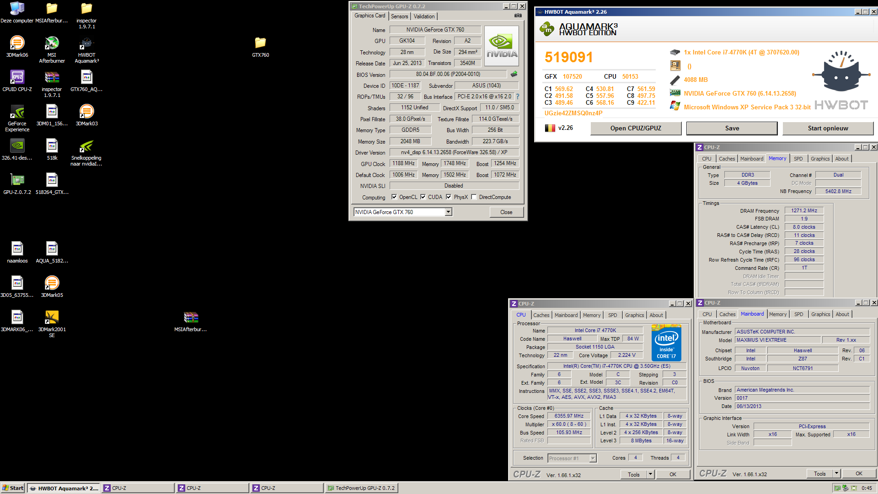The width and height of the screenshot is (878, 494).
Task: Switch to HWBOT Aquamark³ taskbar item
Action: tap(64, 488)
